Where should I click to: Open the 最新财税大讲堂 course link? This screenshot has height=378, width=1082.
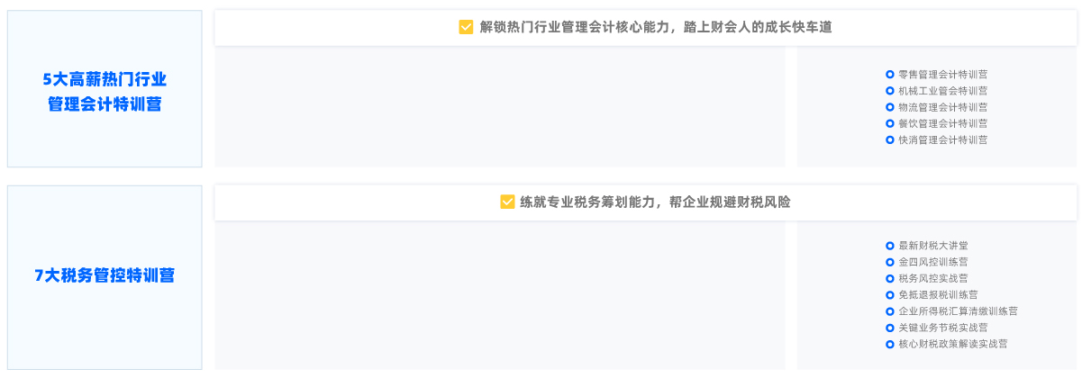[x=932, y=246]
